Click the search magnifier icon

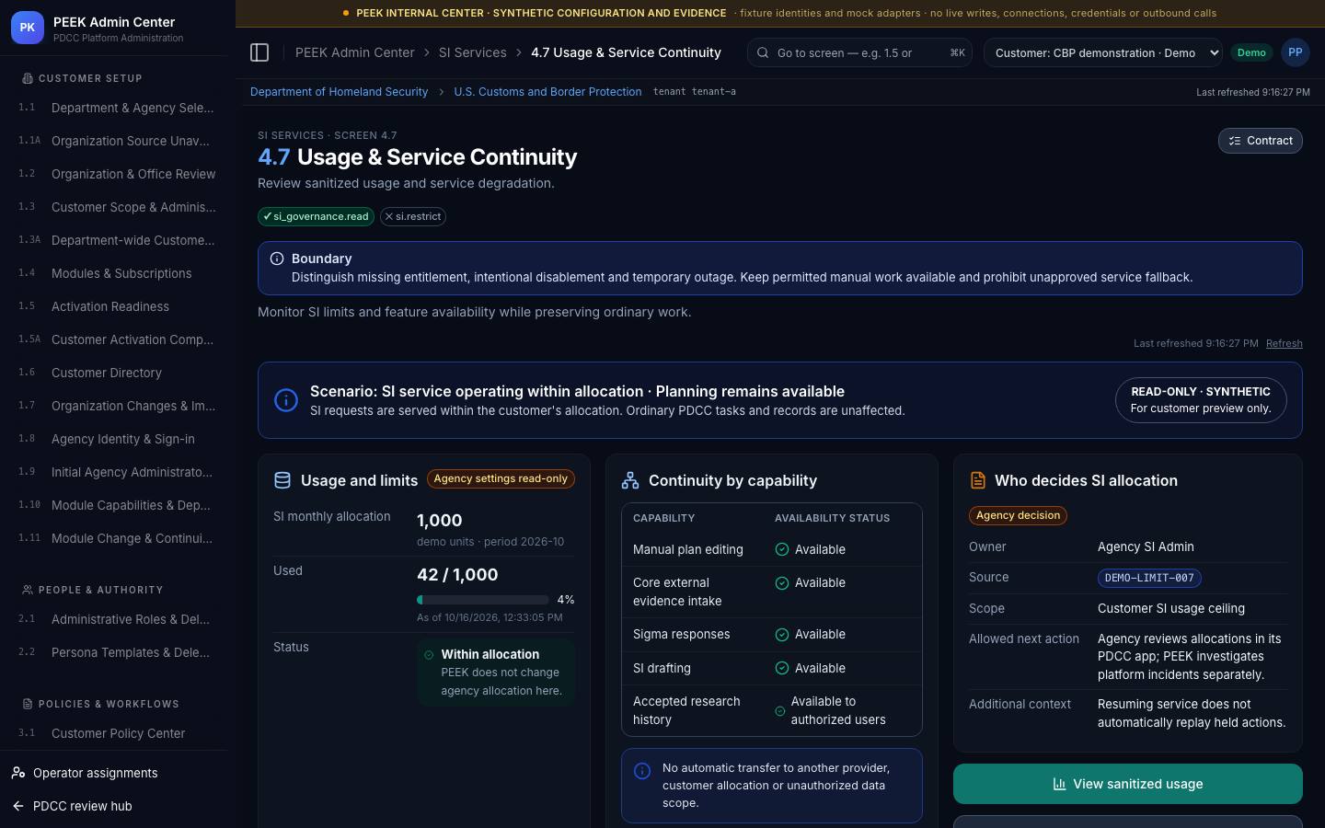coord(763,52)
